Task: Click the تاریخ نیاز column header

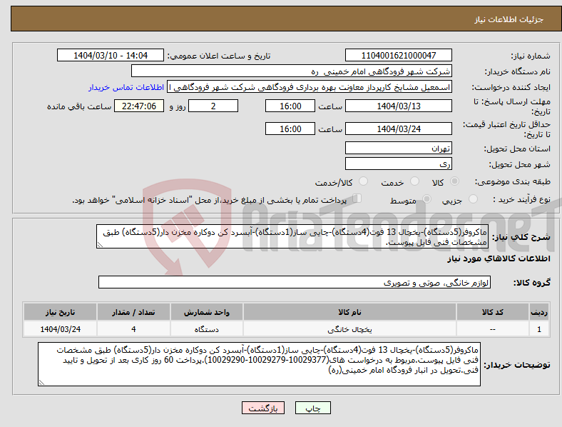Action: tap(60, 312)
